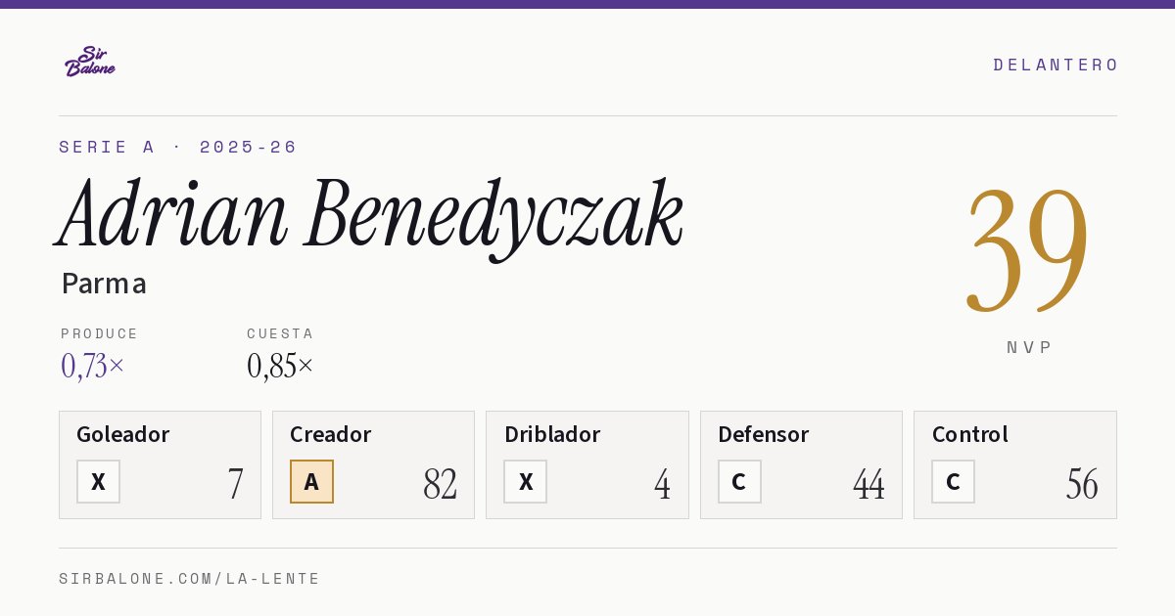Click the 0,85× cost value
Viewport: 1175px width, 616px height.
click(280, 366)
